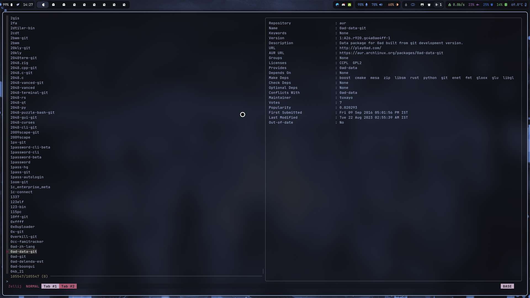
Task: Switch to second ghost workspace icon
Action: pyautogui.click(x=64, y=5)
